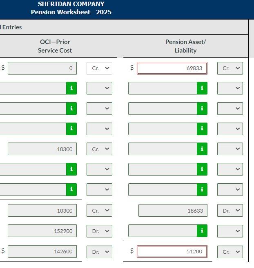Open empty Pension Asset/Liability dropdown in first 10300 row
Image resolution: width=254 pixels, height=268 pixels.
[230, 149]
